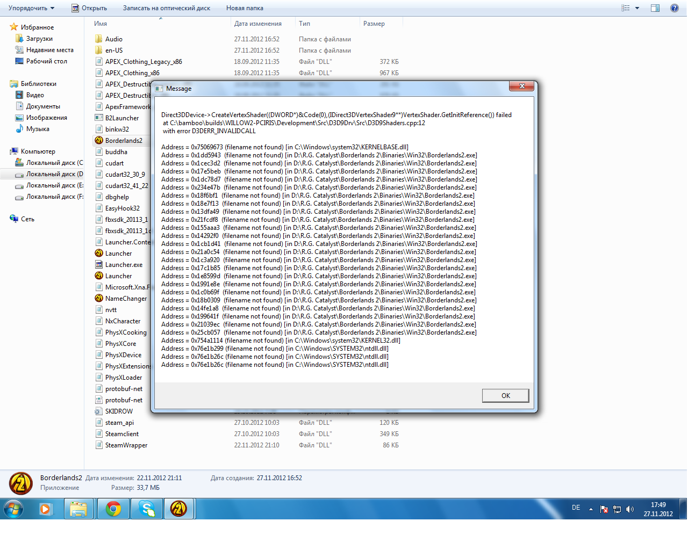Click the en-US folder icon
This screenshot has width=688, height=550.
(99, 50)
